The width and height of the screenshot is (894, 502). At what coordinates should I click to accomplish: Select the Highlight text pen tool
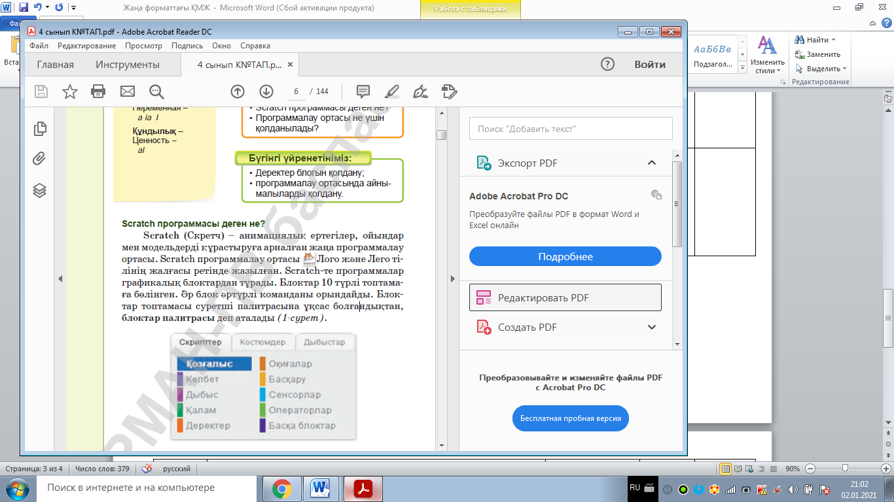(391, 92)
